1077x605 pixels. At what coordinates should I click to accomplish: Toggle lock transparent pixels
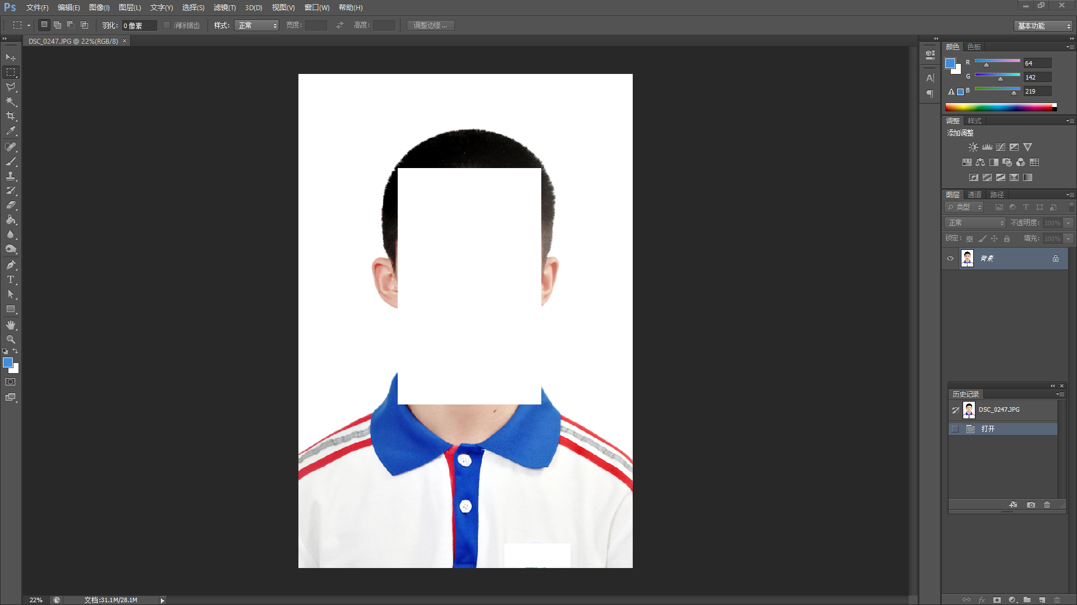click(969, 239)
